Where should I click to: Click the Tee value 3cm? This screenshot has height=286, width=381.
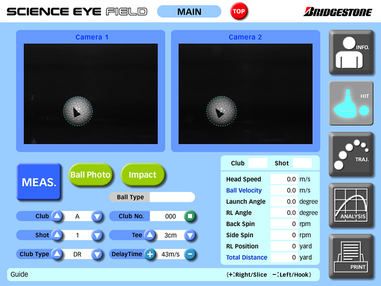[170, 235]
